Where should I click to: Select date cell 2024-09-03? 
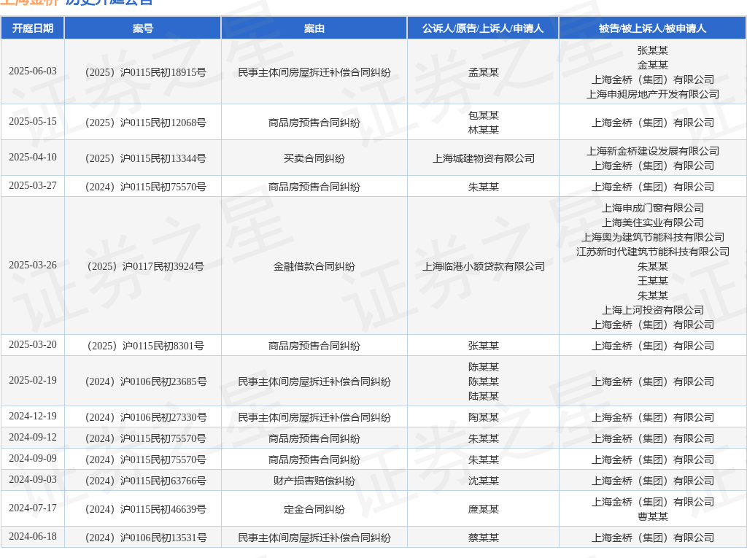pos(32,479)
